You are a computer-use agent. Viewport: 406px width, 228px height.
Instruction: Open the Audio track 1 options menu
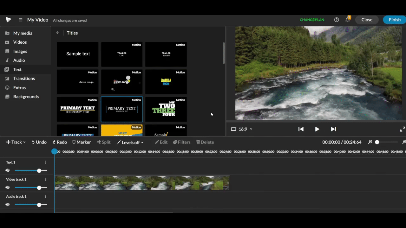[46, 196]
